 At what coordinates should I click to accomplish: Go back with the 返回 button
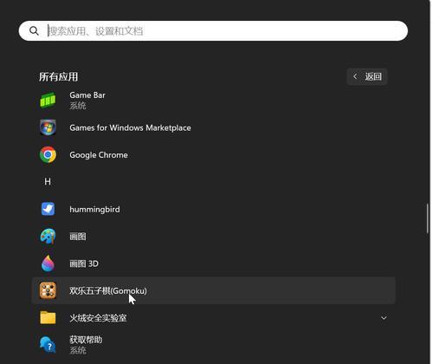point(367,76)
